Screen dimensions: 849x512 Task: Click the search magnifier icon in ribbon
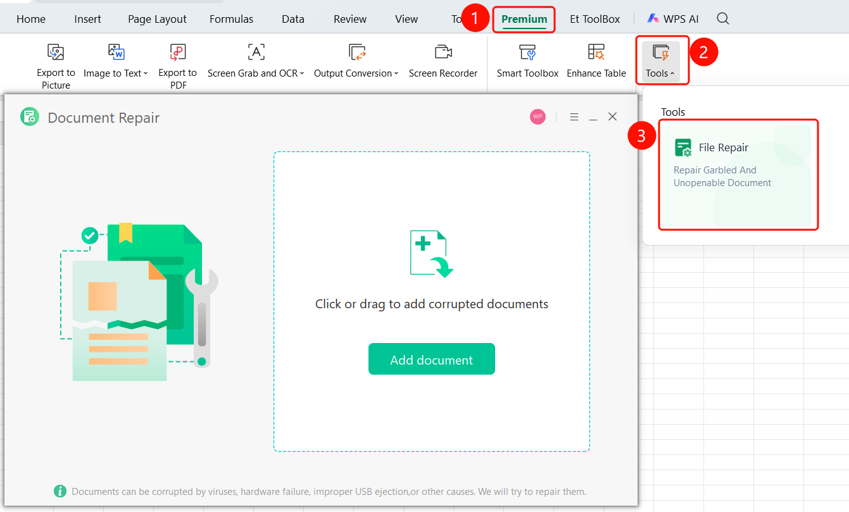coord(723,19)
